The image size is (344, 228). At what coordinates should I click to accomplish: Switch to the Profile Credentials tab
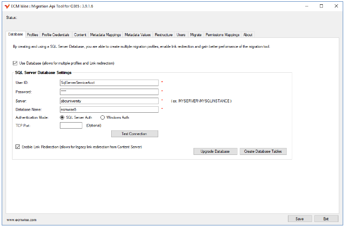(x=56, y=35)
